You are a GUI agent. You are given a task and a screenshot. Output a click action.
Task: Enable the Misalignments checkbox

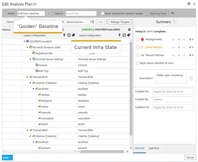(x=137, y=40)
